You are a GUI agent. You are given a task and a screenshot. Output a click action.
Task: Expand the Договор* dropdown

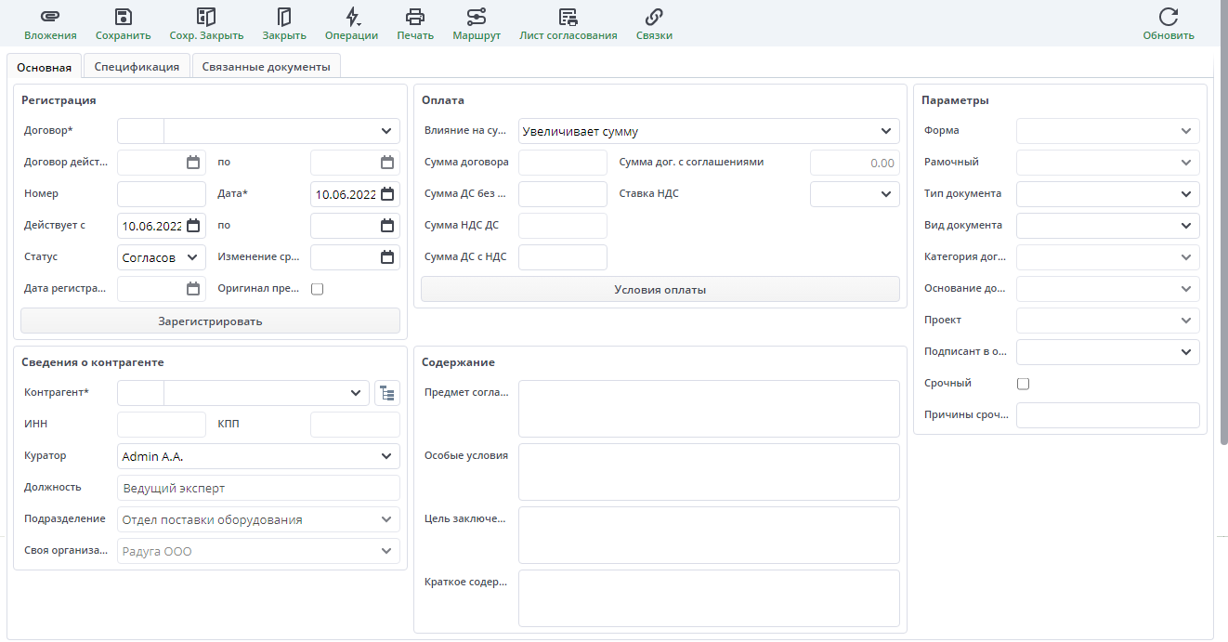tap(386, 131)
